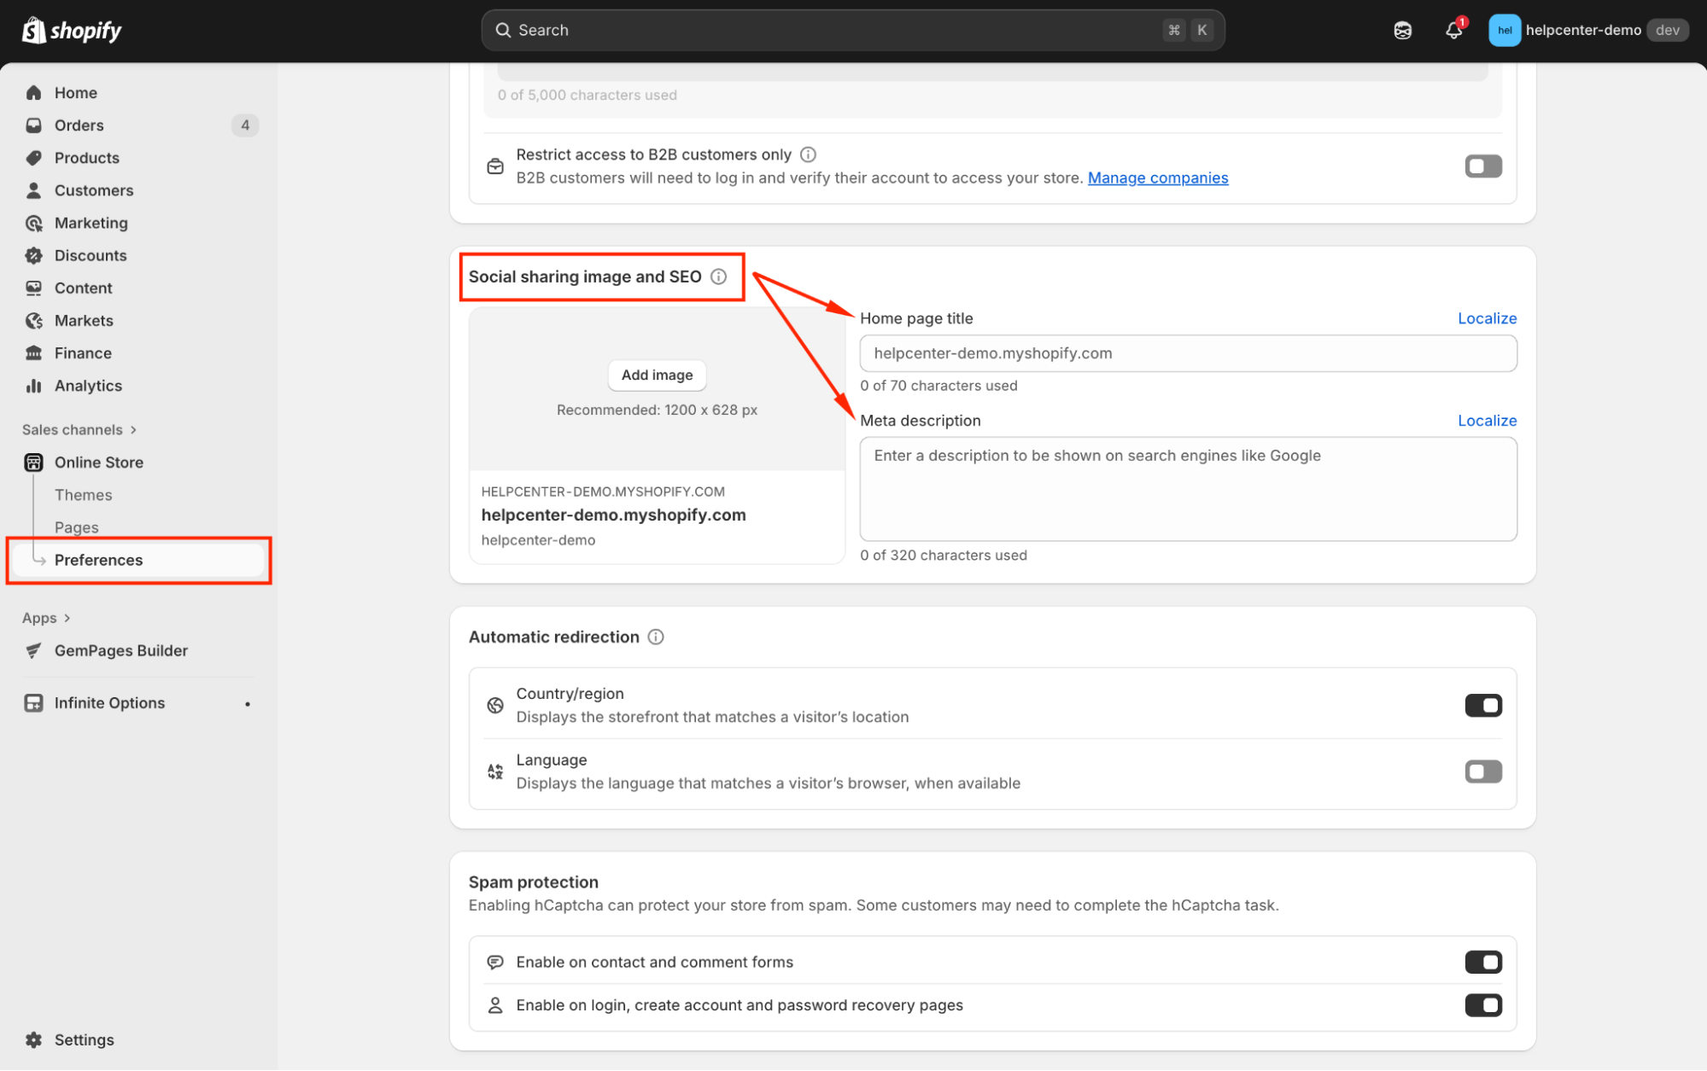Click info icon next to Restrict access to B2B

808,154
